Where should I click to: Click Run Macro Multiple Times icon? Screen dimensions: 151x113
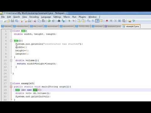click(x=120, y=21)
